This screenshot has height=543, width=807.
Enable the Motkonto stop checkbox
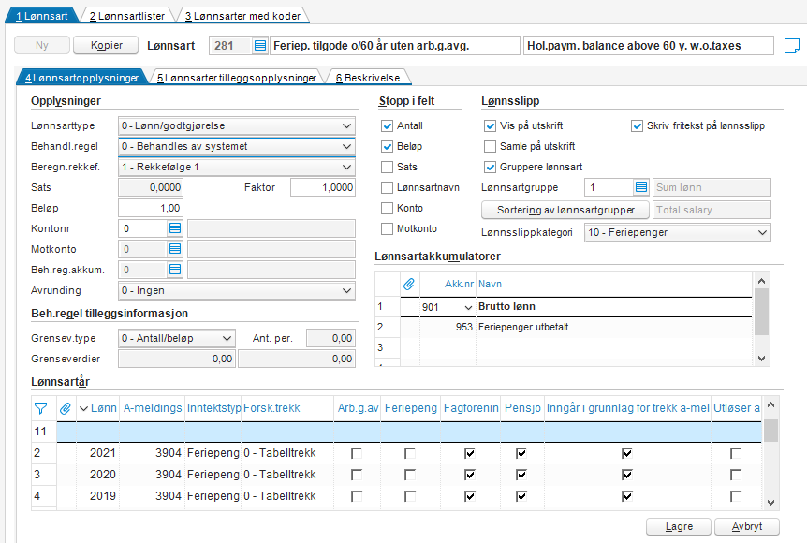tap(387, 228)
